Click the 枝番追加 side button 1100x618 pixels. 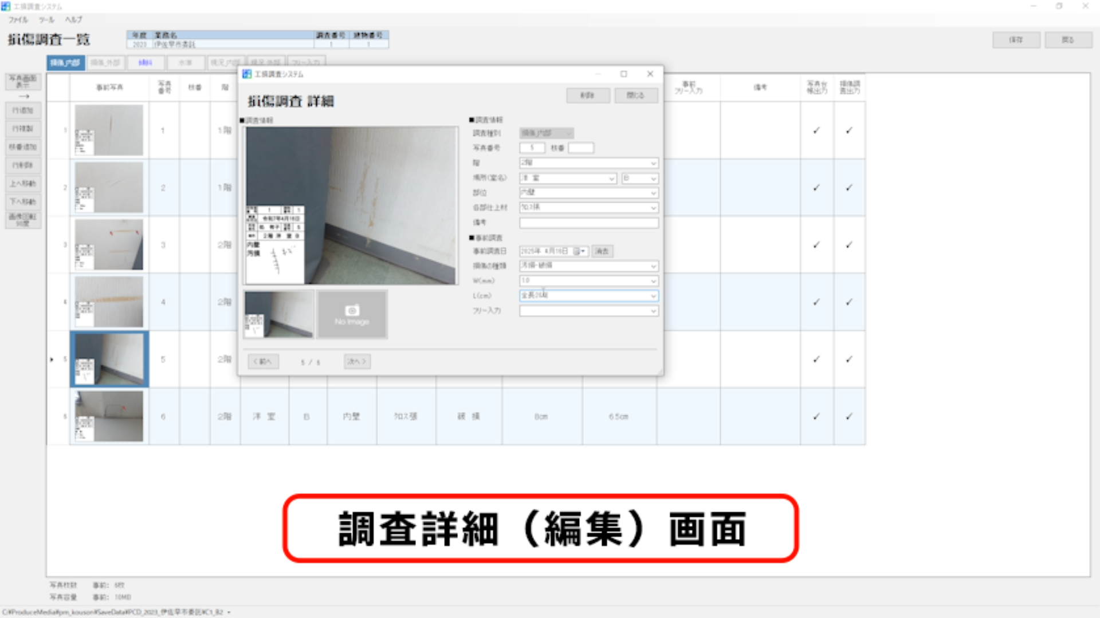click(23, 147)
